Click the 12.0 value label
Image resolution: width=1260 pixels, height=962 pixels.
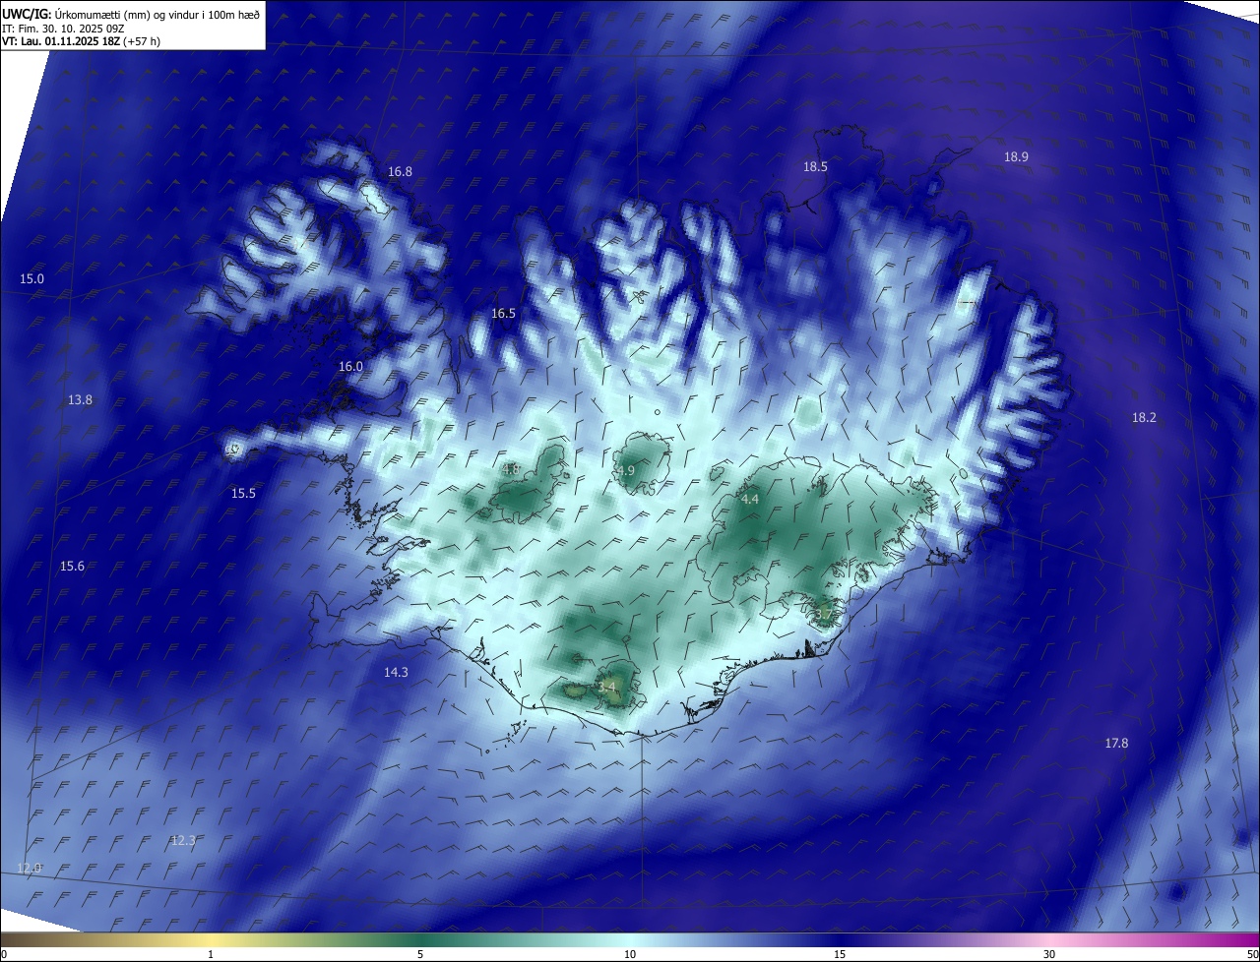pyautogui.click(x=30, y=868)
